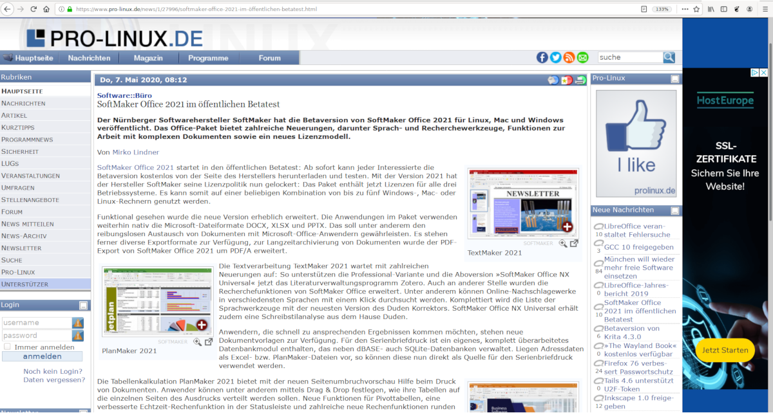Open Pro-Linux Twitter page
Screen dimensions: 773x413
pyautogui.click(x=555, y=57)
